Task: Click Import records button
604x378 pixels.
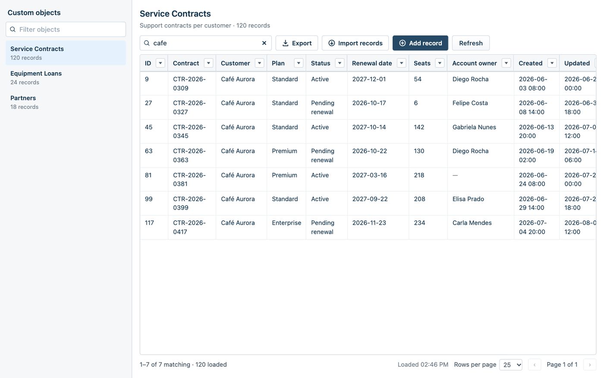Action: click(355, 43)
